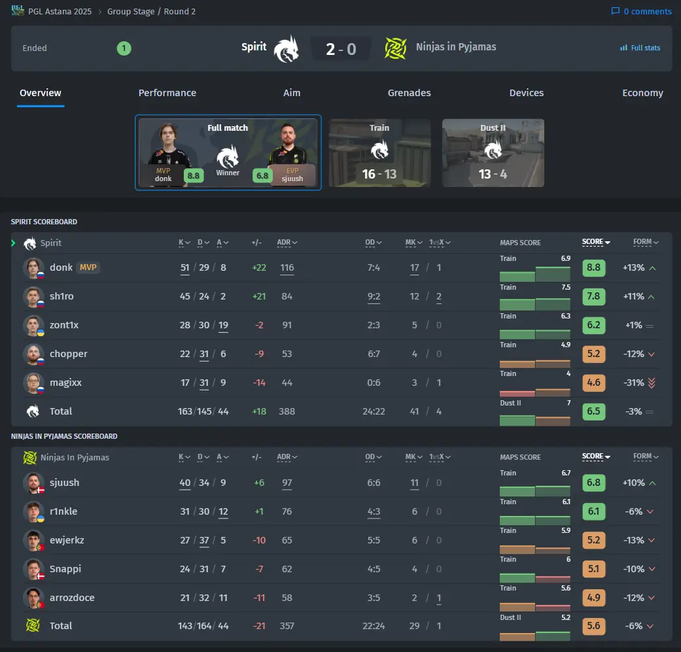This screenshot has width=681, height=652.
Task: Switch to the Overview tab
Action: [x=41, y=93]
